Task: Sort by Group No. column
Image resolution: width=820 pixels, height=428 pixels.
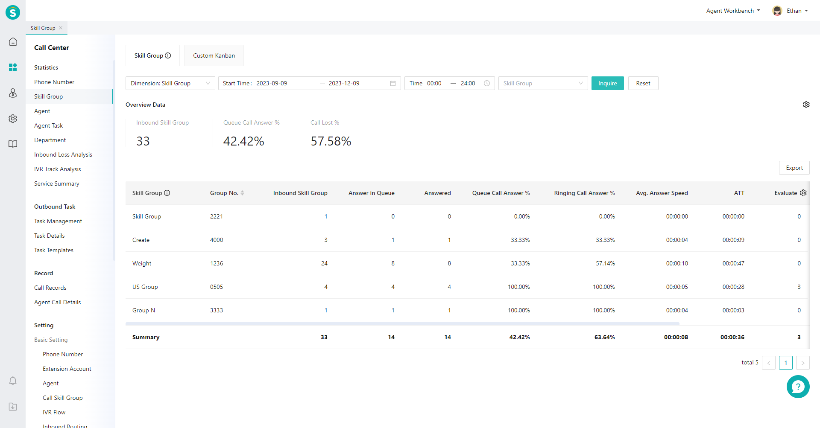Action: 242,193
